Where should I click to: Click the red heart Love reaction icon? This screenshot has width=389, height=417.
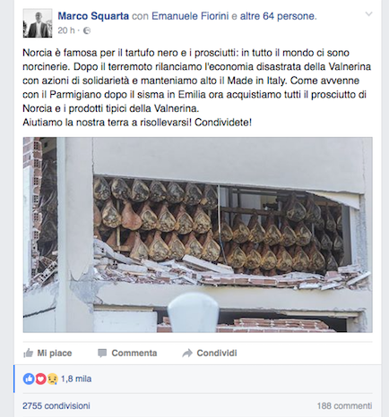click(x=40, y=379)
